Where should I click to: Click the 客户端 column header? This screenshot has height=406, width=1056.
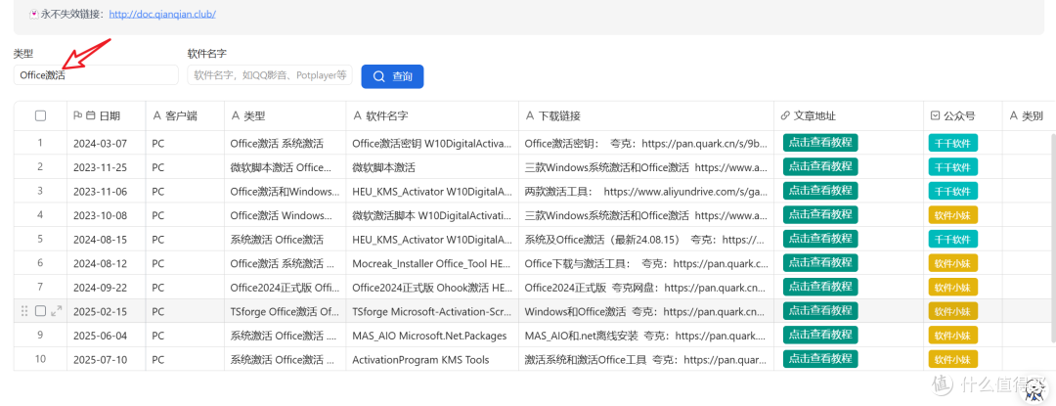pos(185,115)
